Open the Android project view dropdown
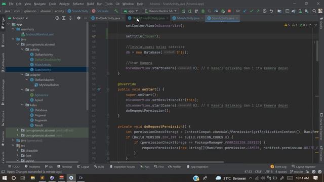 tap(18, 18)
